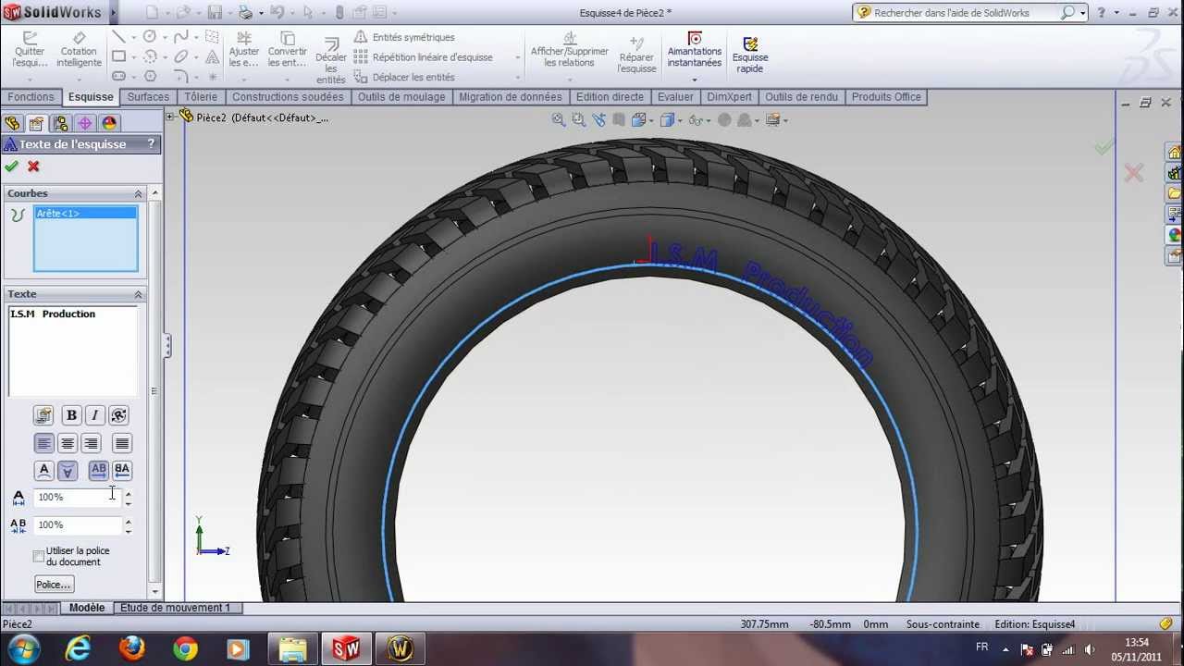Screen dimensions: 1184x666
Task: Open display style dropdown in view toolbar
Action: [681, 120]
